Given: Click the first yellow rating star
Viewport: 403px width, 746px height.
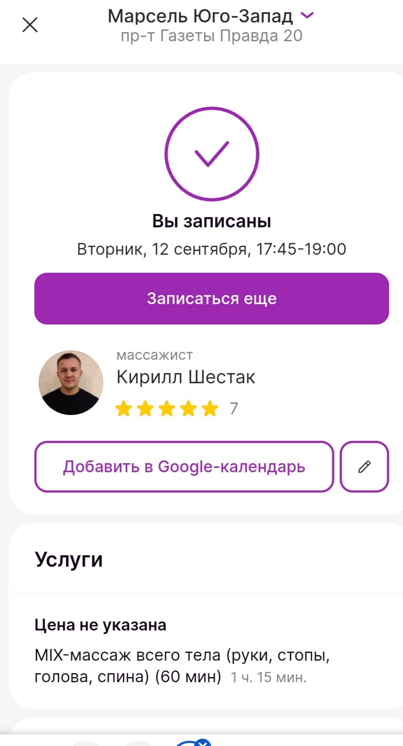Looking at the screenshot, I should tap(124, 408).
